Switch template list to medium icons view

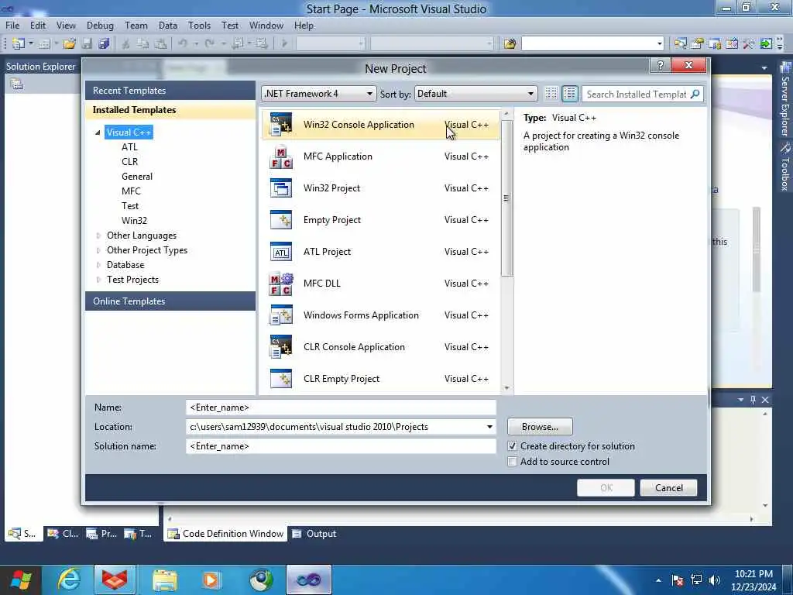point(569,94)
